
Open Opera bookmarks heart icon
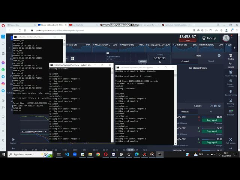point(3,117)
